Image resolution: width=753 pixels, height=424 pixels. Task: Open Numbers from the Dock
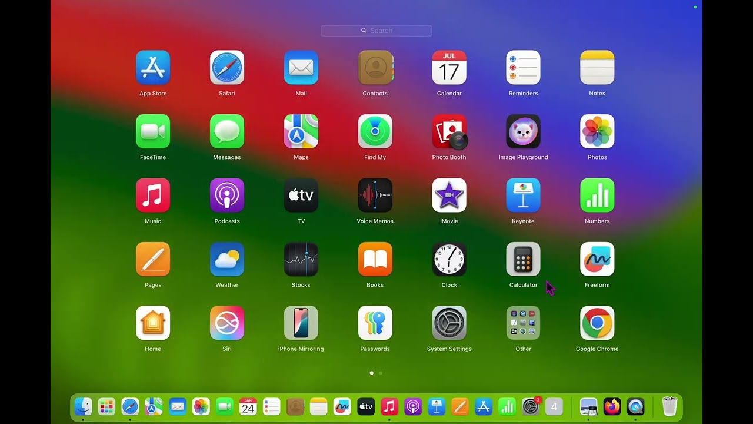tap(507, 406)
